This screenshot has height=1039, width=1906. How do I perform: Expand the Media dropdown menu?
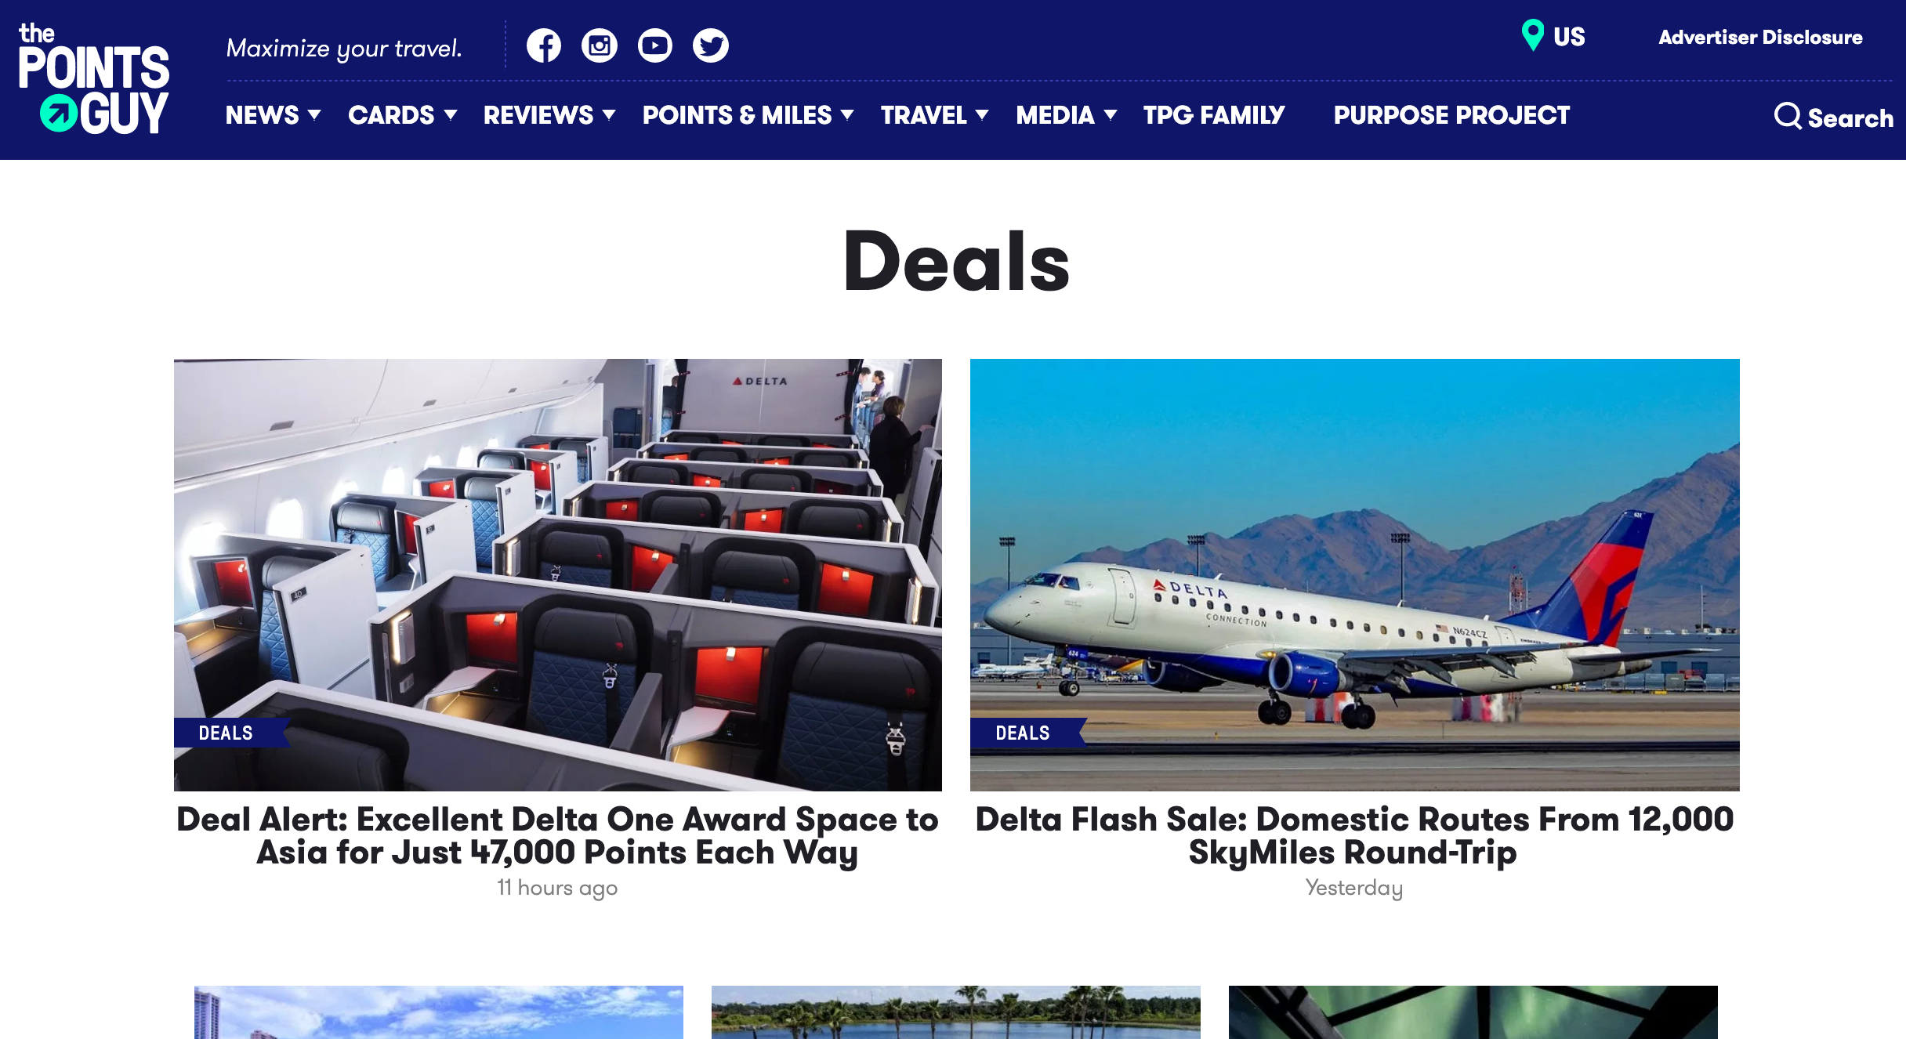[x=1067, y=115]
